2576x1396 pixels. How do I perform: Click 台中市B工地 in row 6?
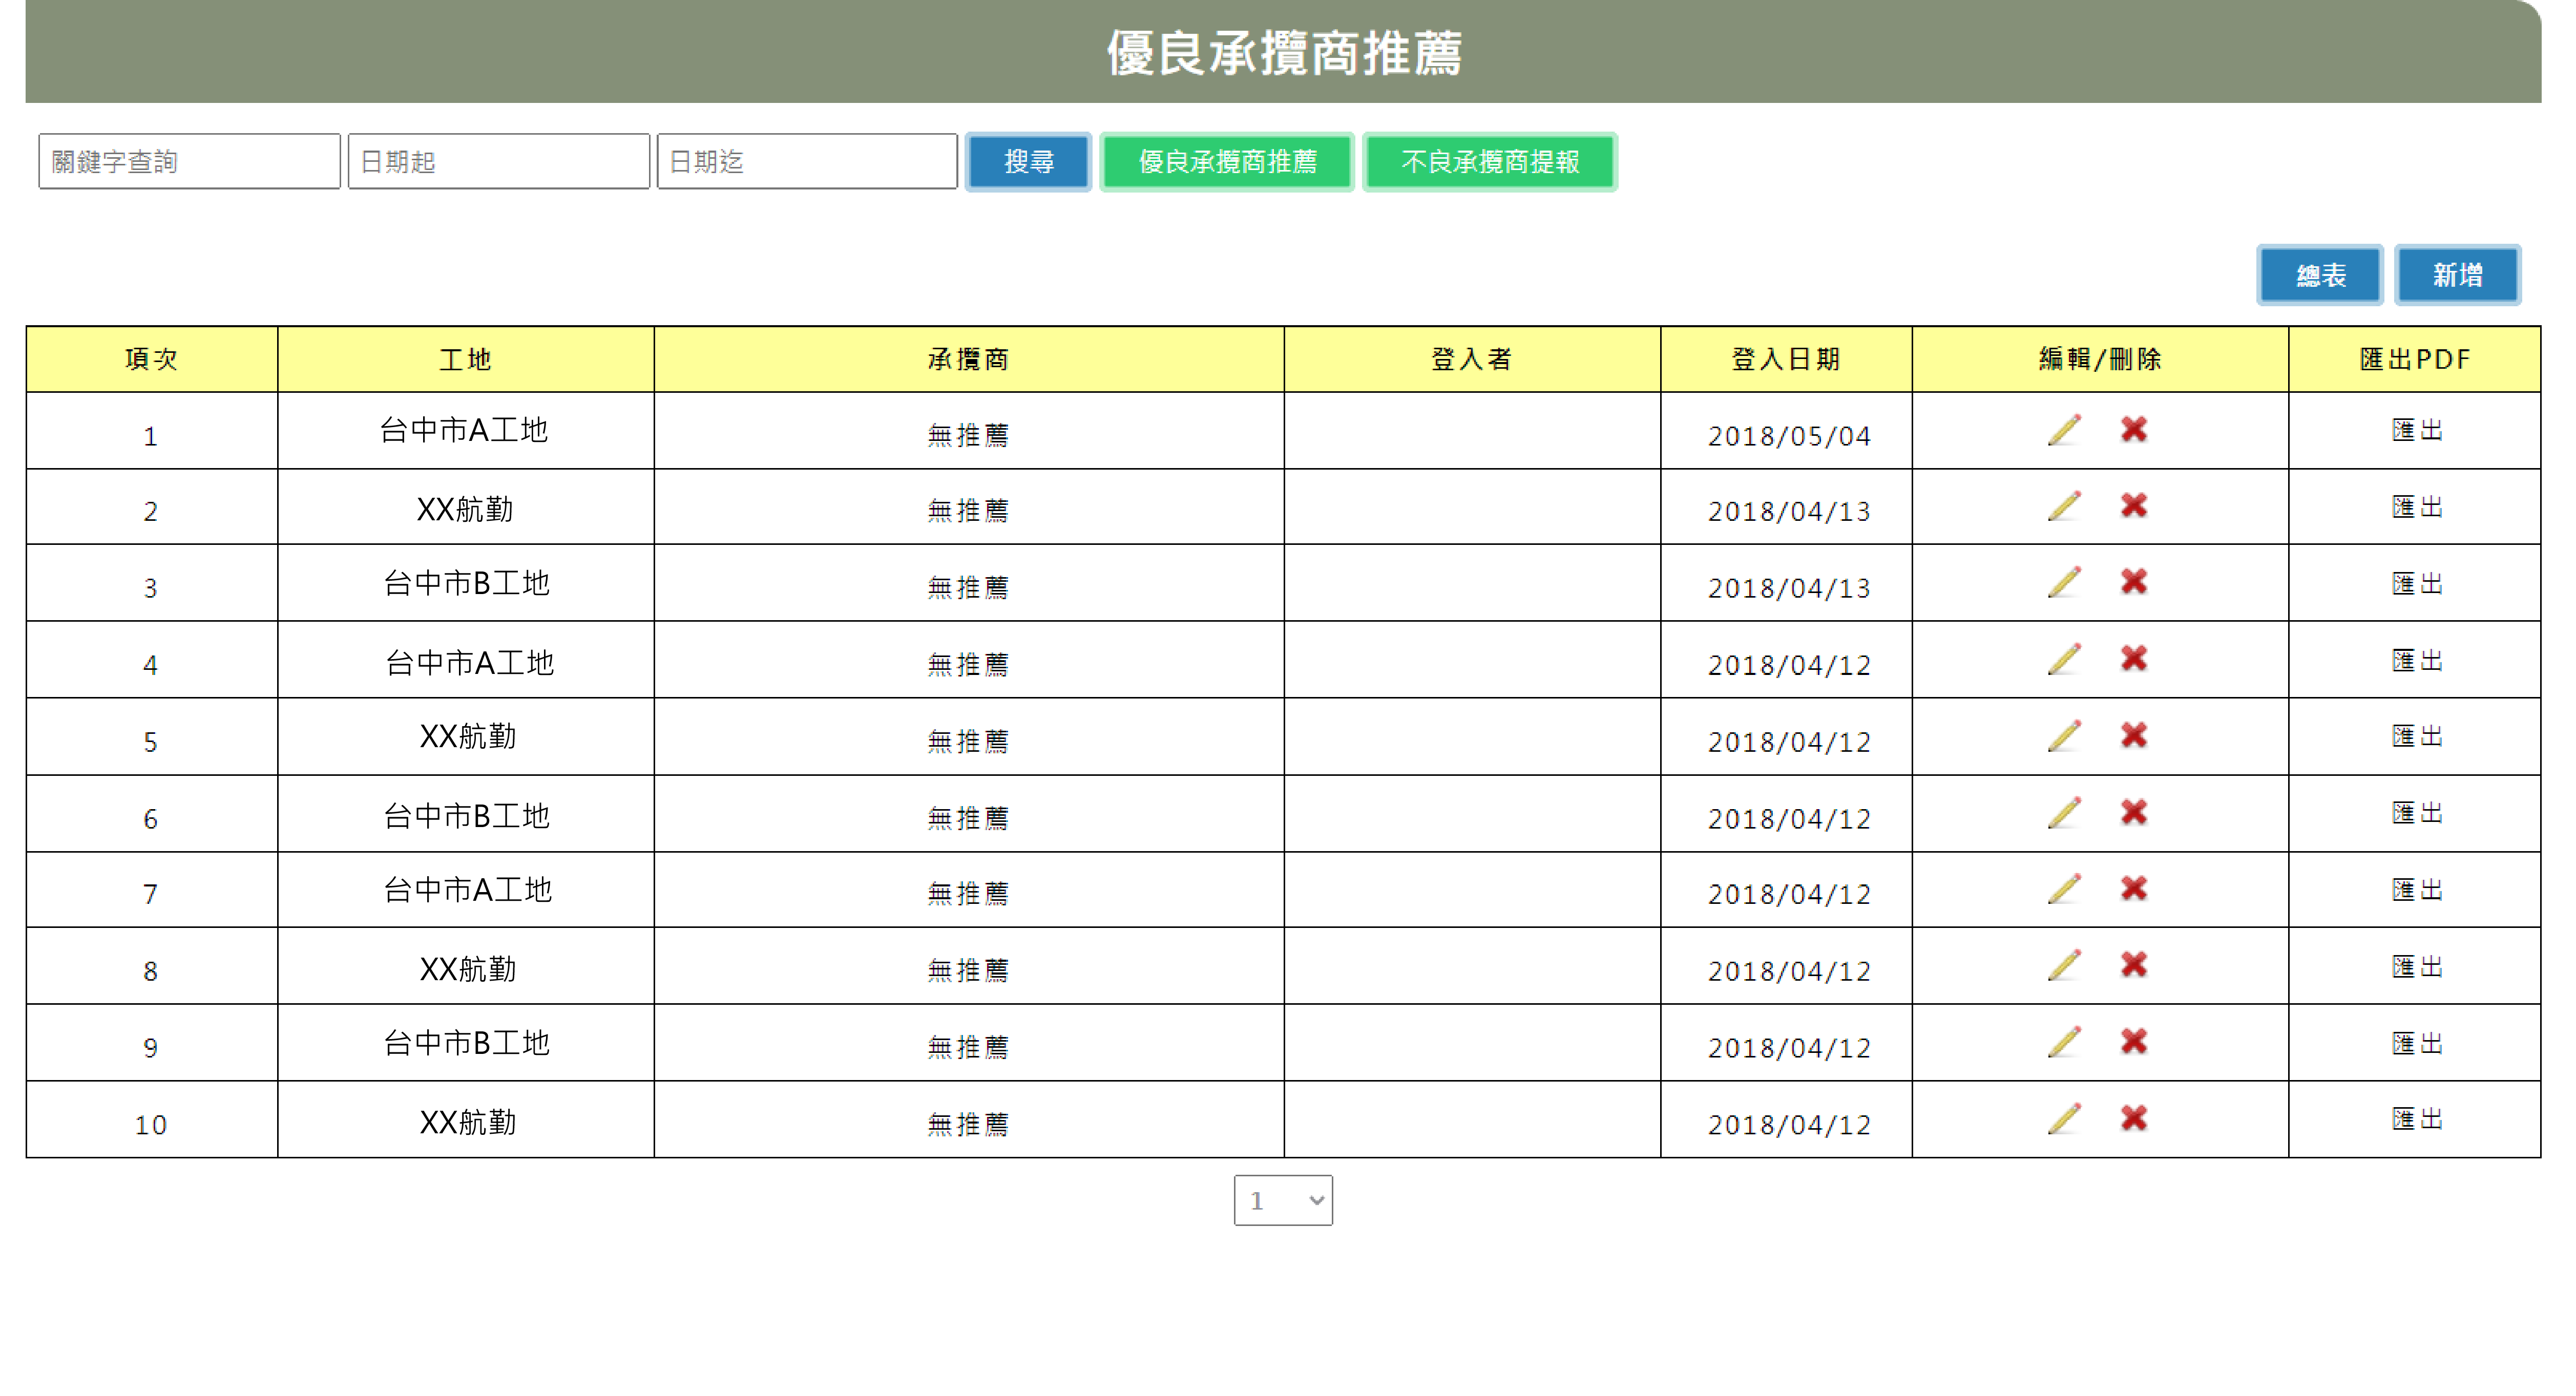pyautogui.click(x=467, y=816)
